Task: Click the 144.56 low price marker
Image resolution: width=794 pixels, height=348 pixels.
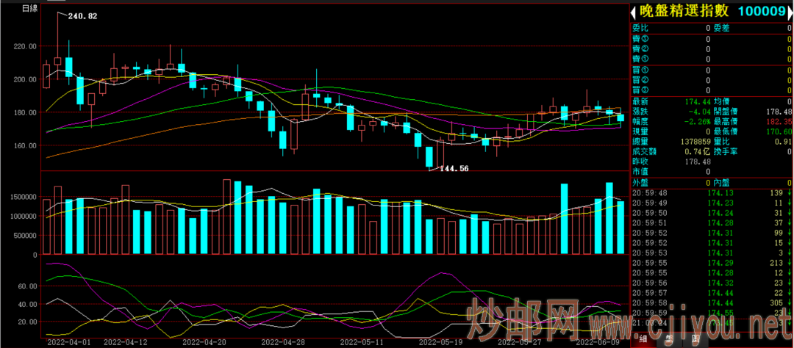Action: click(454, 168)
